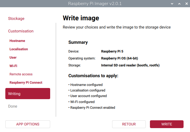The width and height of the screenshot is (190, 132).
Task: Select Wi-Fi in the sidebar
Action: point(13,66)
